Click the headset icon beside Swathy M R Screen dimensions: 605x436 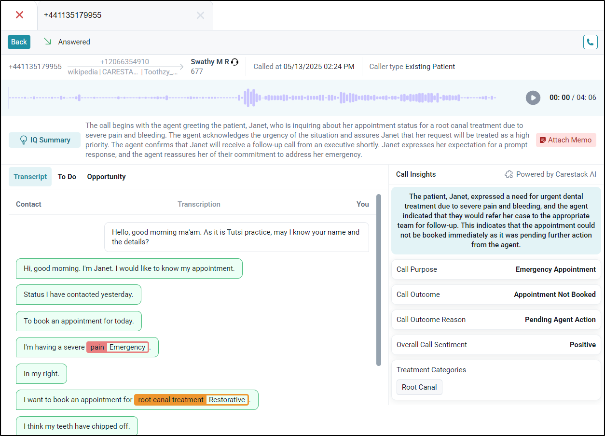(x=234, y=61)
